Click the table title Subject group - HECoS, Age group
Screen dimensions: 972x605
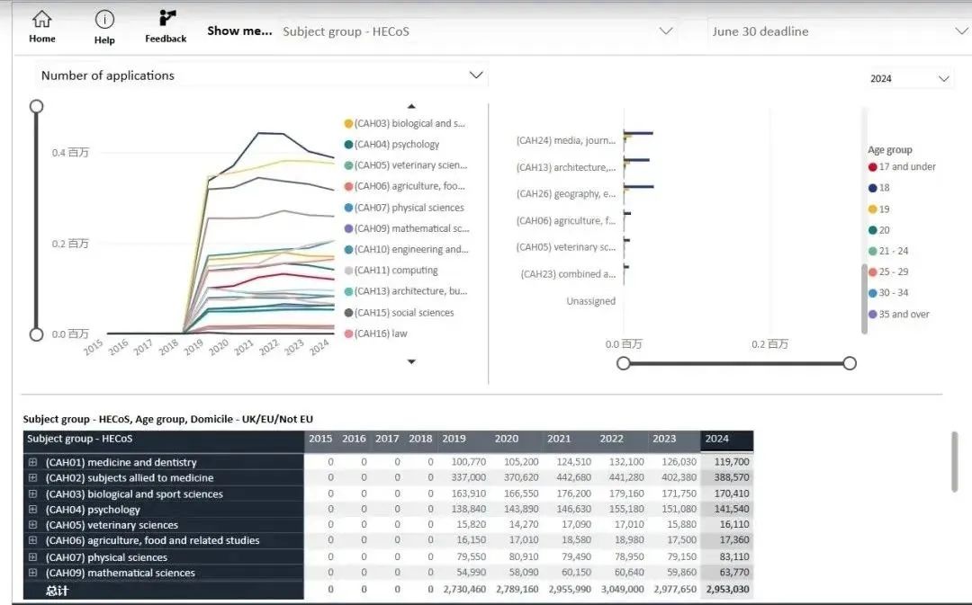point(168,419)
